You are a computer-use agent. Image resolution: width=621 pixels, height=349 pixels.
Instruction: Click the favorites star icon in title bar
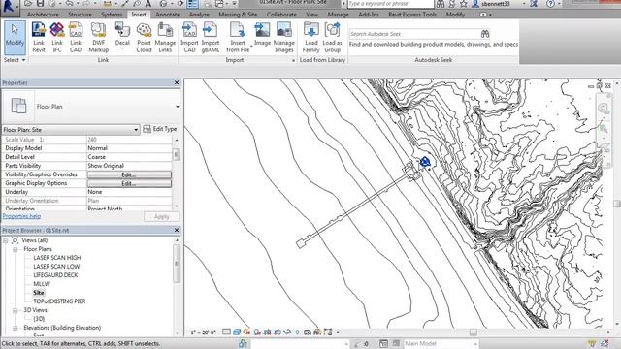coord(464,4)
